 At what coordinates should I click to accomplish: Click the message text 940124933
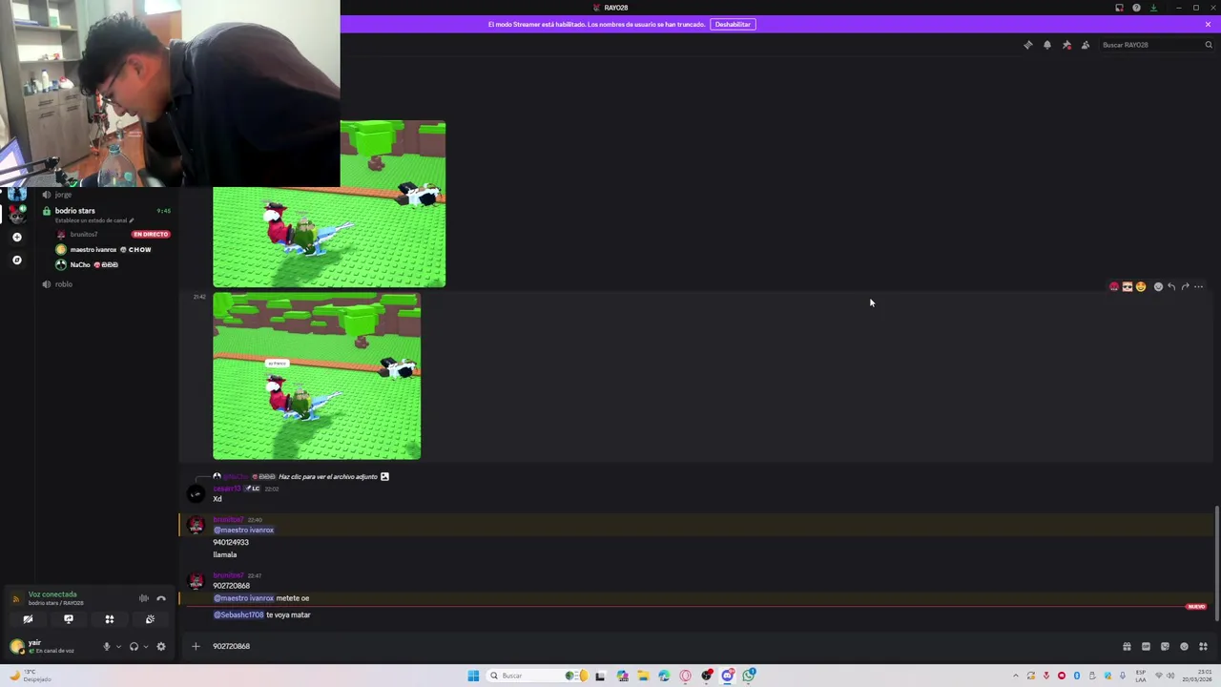click(231, 542)
